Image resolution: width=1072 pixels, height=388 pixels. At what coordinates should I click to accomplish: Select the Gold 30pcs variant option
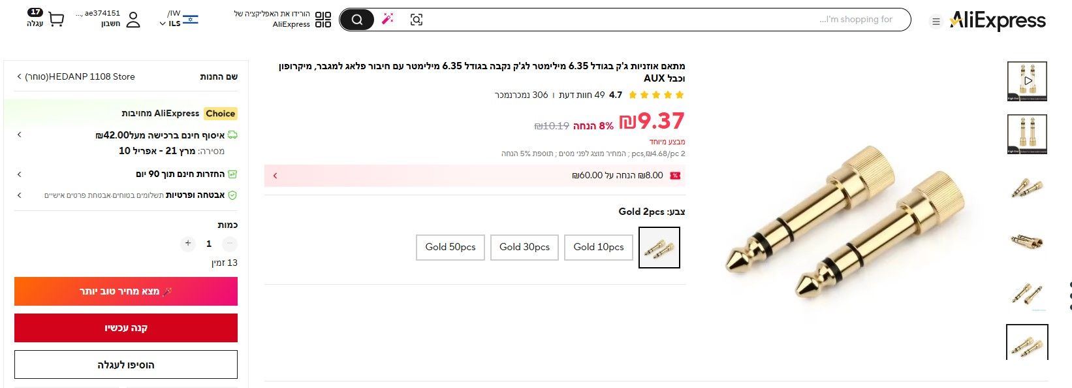click(524, 248)
